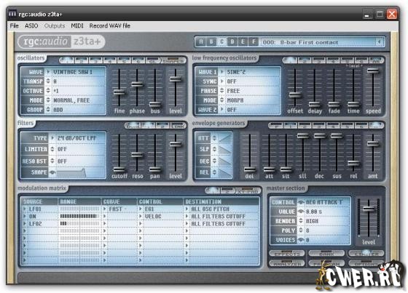Click the REL envelope curve stepper

click(214, 172)
